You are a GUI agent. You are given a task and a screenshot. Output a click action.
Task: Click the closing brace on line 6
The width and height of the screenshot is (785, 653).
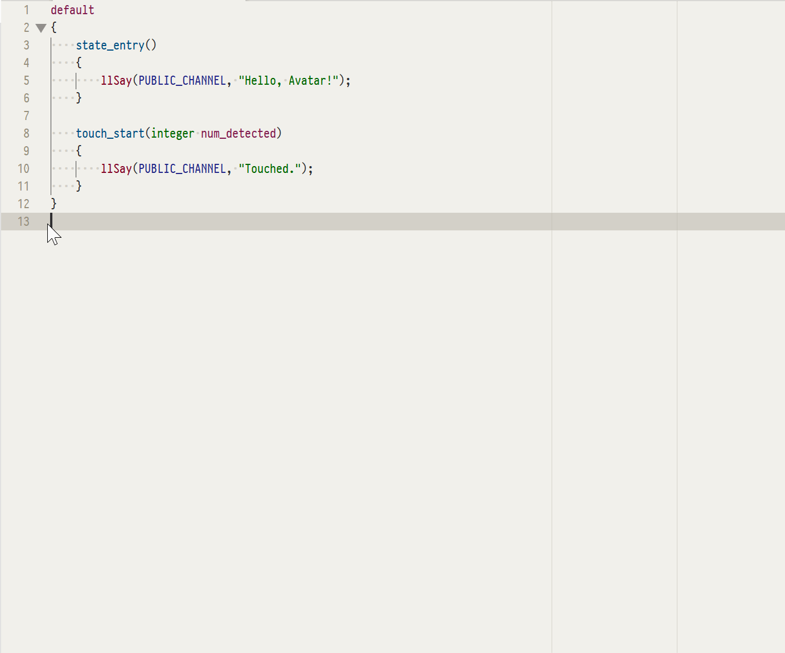(79, 98)
